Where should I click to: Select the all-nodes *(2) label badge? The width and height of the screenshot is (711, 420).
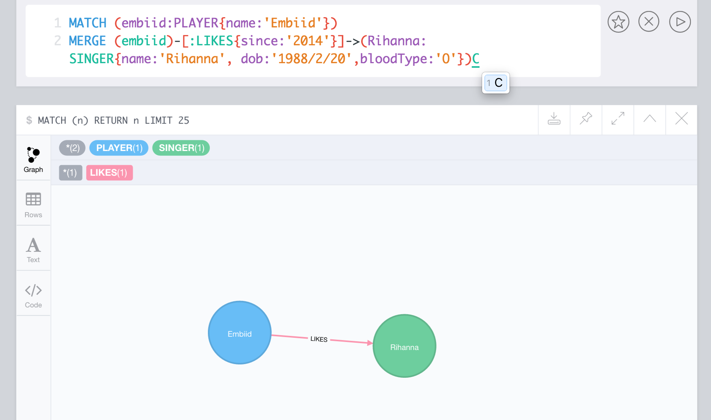coord(72,148)
